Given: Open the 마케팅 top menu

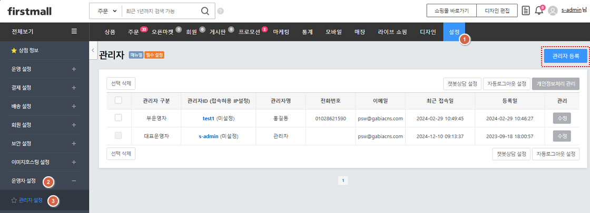Looking at the screenshot, I should 281,32.
